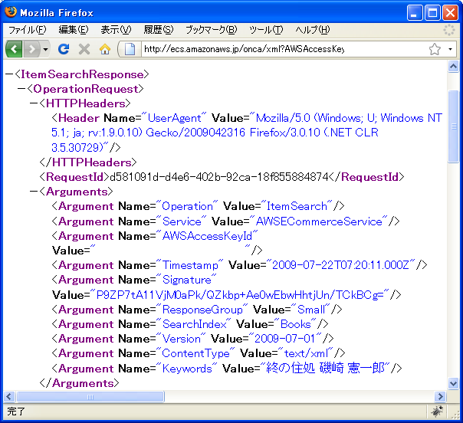
Task: Open the ファイル(F) menu
Action: [27, 30]
